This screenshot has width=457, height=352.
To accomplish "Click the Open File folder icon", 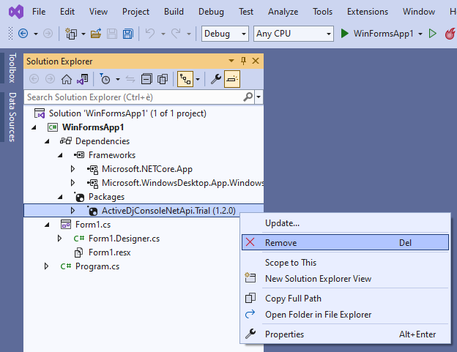I will click(96, 34).
